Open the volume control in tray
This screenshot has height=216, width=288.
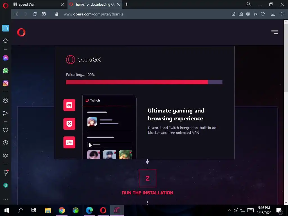pos(236,210)
